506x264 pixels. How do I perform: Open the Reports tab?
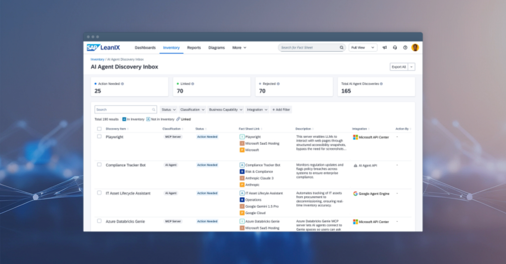[194, 48]
